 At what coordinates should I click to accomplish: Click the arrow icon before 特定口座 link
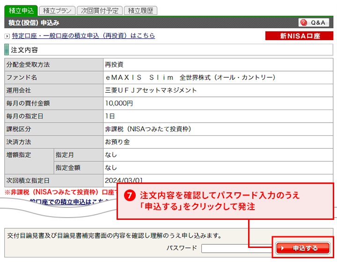tap(7, 36)
